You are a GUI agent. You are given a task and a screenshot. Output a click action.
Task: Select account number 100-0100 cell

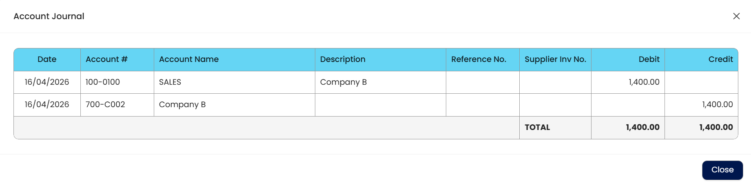coord(103,82)
